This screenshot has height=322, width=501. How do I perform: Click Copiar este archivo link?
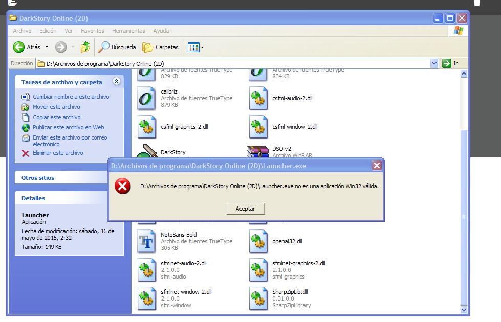point(57,117)
